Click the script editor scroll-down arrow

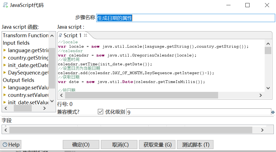(x=268, y=88)
